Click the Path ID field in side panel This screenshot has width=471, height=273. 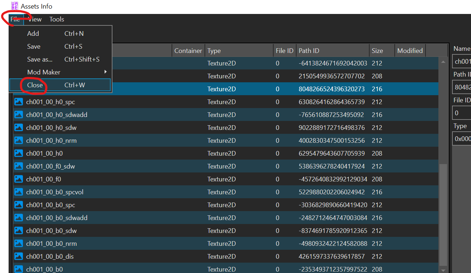point(462,87)
